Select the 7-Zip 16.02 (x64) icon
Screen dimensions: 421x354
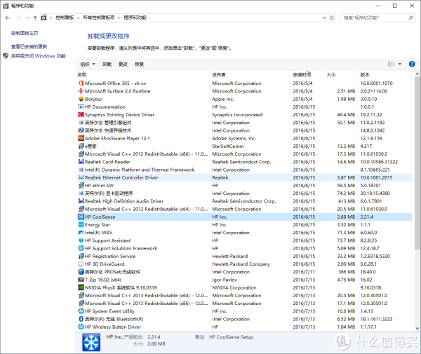pyautogui.click(x=81, y=280)
